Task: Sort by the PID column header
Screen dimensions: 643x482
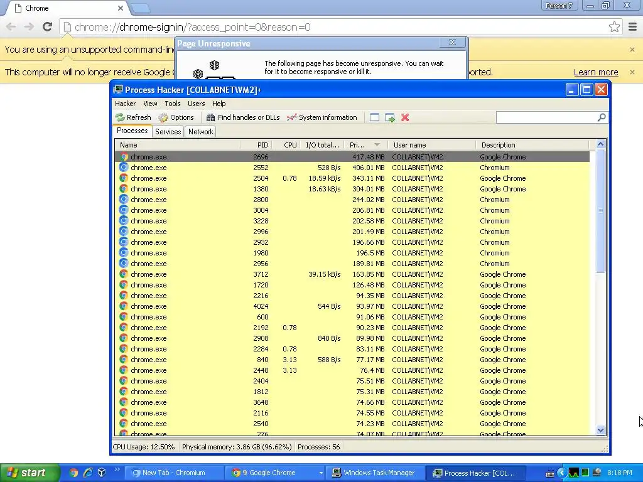Action: pos(256,145)
